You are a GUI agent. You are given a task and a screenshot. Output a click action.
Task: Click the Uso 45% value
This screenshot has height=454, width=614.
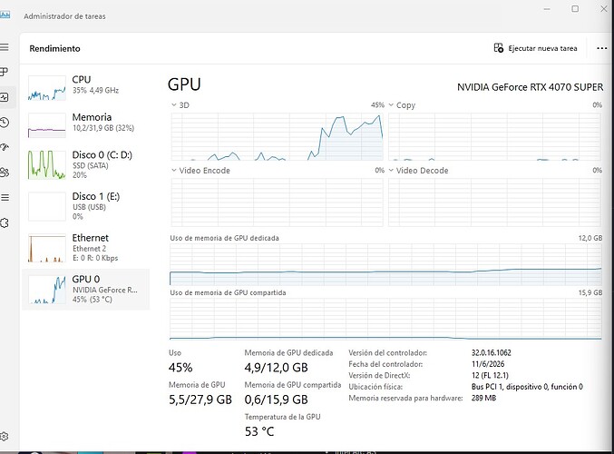coord(180,368)
